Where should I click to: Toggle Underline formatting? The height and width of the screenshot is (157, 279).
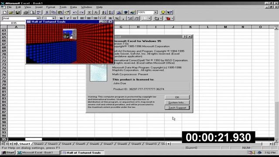click(75, 18)
